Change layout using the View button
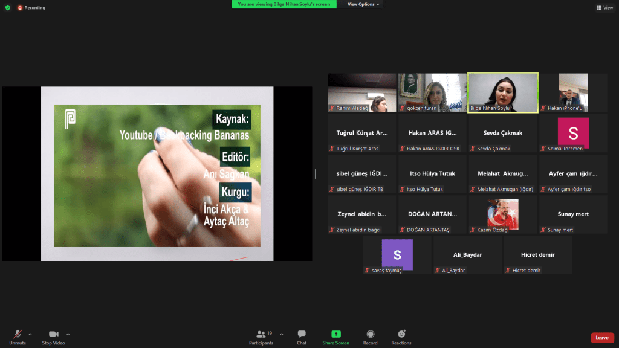Viewport: 619px width, 348px height. (604, 8)
